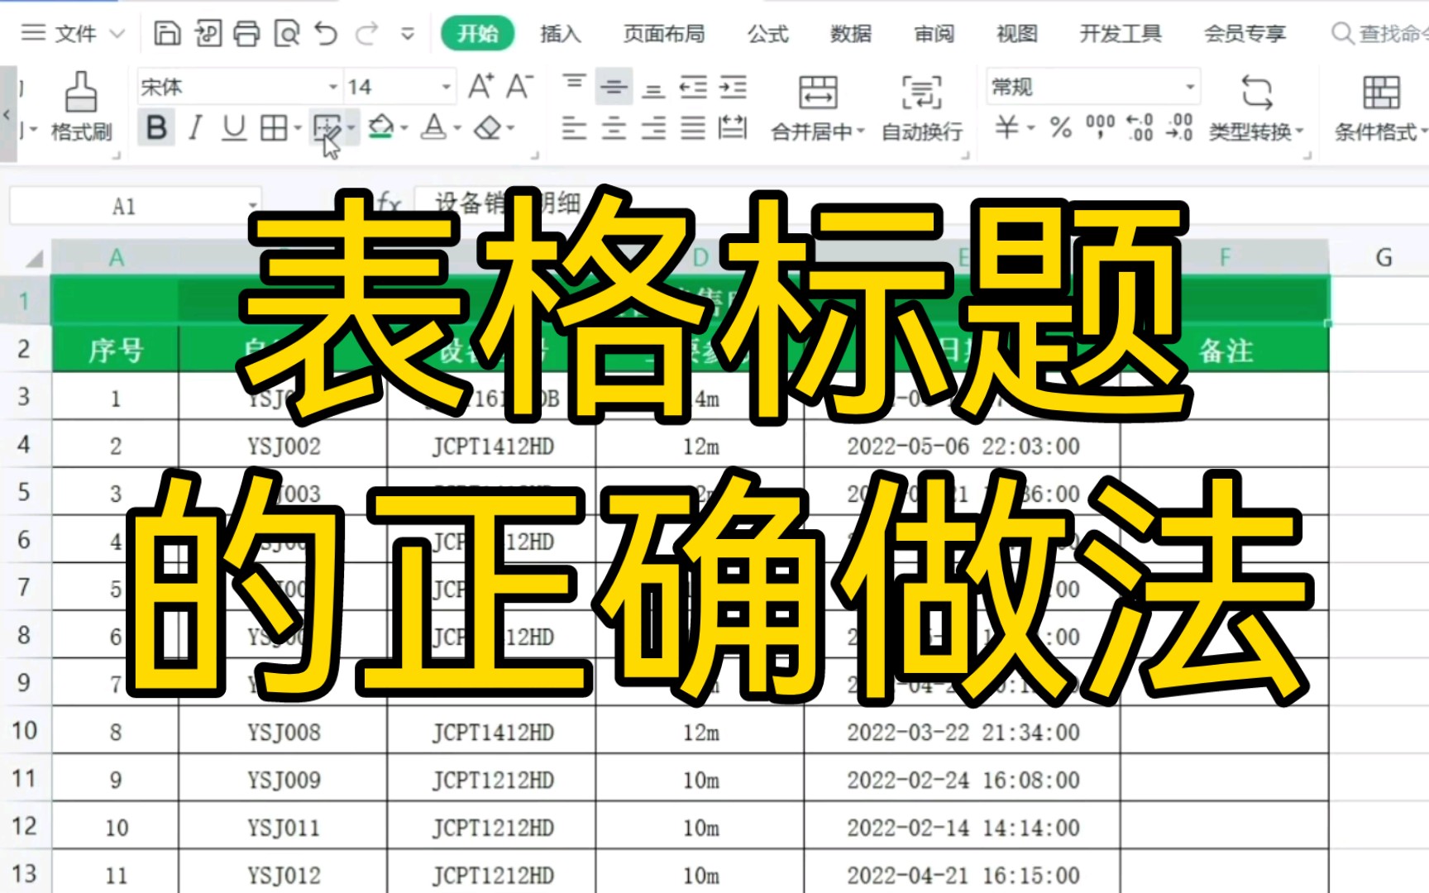This screenshot has height=893, width=1429.
Task: Apply the currency ¥ format
Action: coord(1006,128)
